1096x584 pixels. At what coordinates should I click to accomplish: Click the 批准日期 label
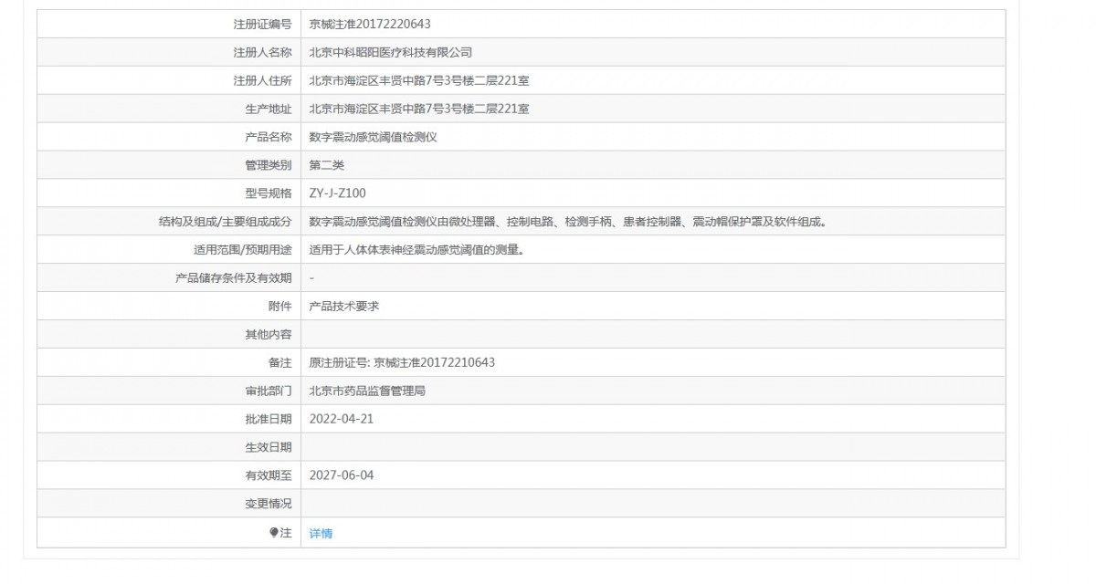269,420
